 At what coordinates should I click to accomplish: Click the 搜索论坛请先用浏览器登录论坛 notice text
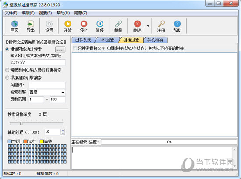click(36, 42)
